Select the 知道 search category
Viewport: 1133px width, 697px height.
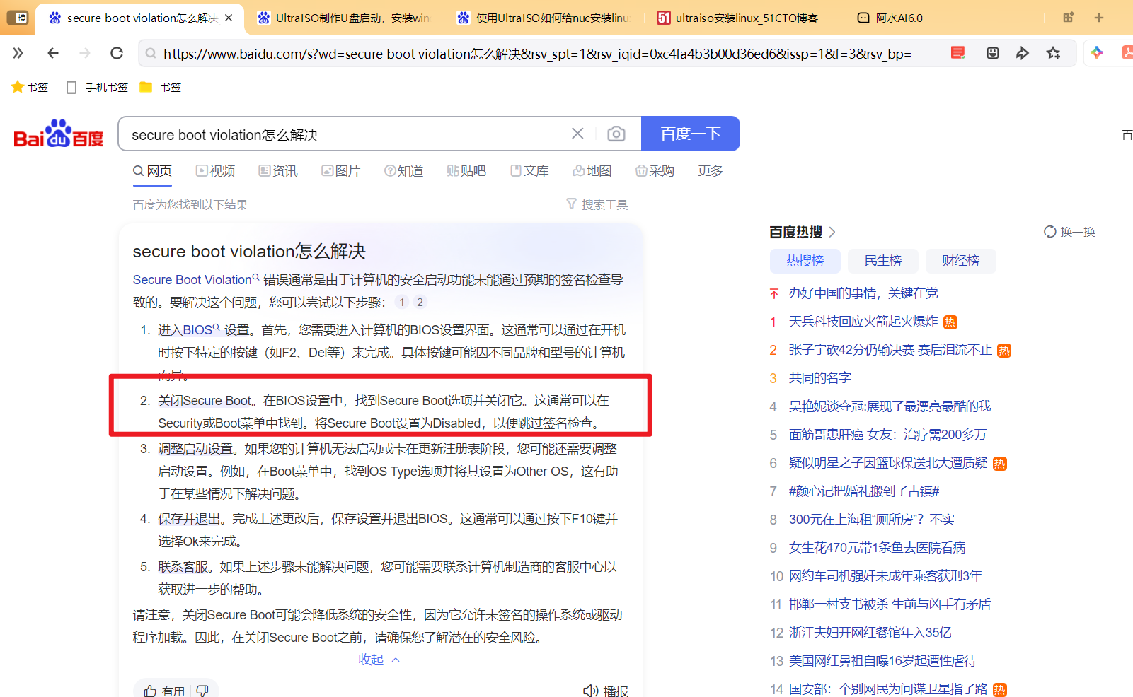[403, 171]
